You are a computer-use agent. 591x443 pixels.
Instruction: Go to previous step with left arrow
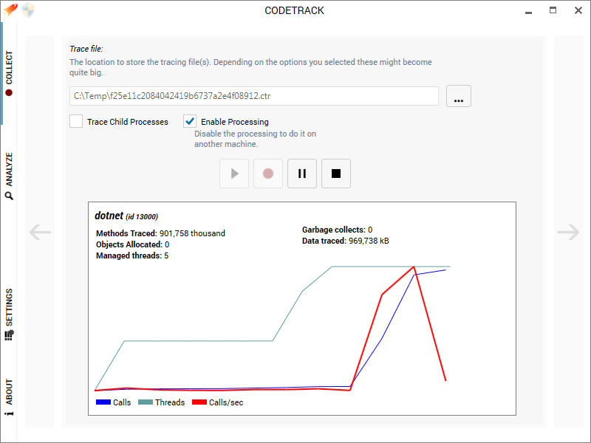pos(40,232)
